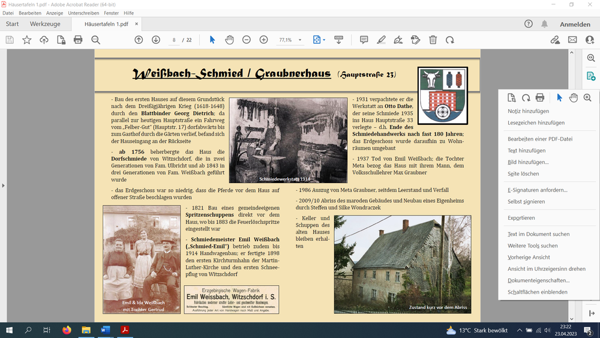Open the Anzeige menu

[55, 13]
